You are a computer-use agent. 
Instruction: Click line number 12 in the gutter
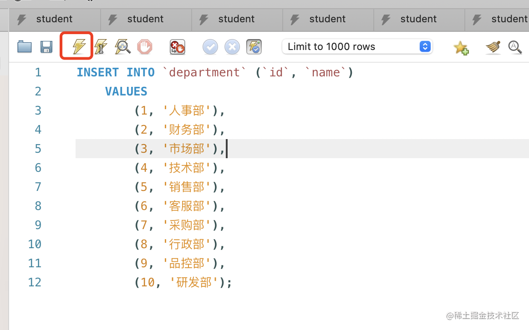click(x=35, y=282)
